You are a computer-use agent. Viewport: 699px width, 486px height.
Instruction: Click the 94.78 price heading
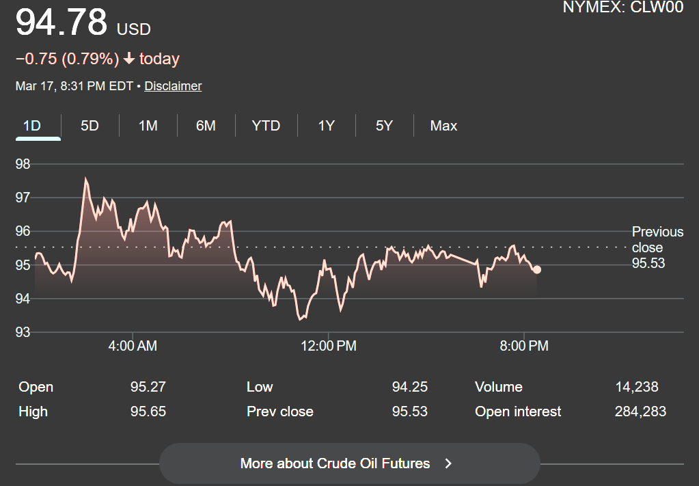(x=61, y=23)
